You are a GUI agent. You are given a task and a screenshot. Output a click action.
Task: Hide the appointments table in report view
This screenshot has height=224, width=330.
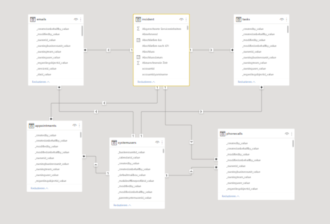click(74, 126)
